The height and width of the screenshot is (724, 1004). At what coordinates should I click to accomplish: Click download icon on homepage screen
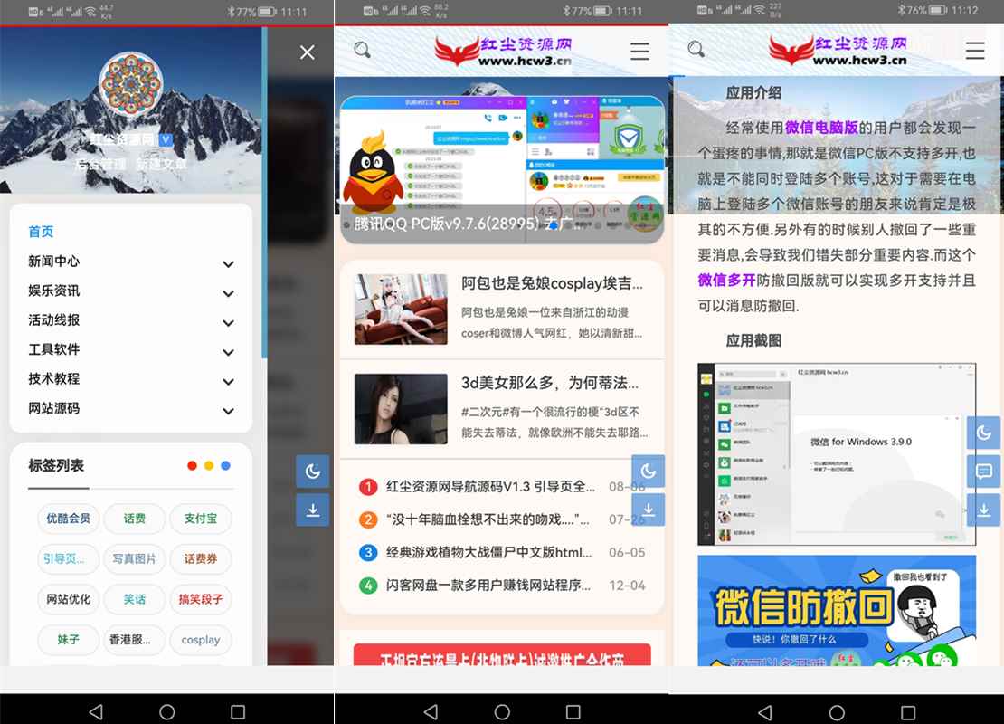pyautogui.click(x=648, y=510)
